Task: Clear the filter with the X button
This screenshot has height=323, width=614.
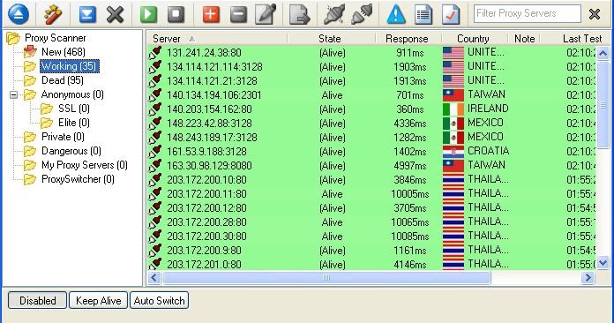Action: pyautogui.click(x=595, y=14)
